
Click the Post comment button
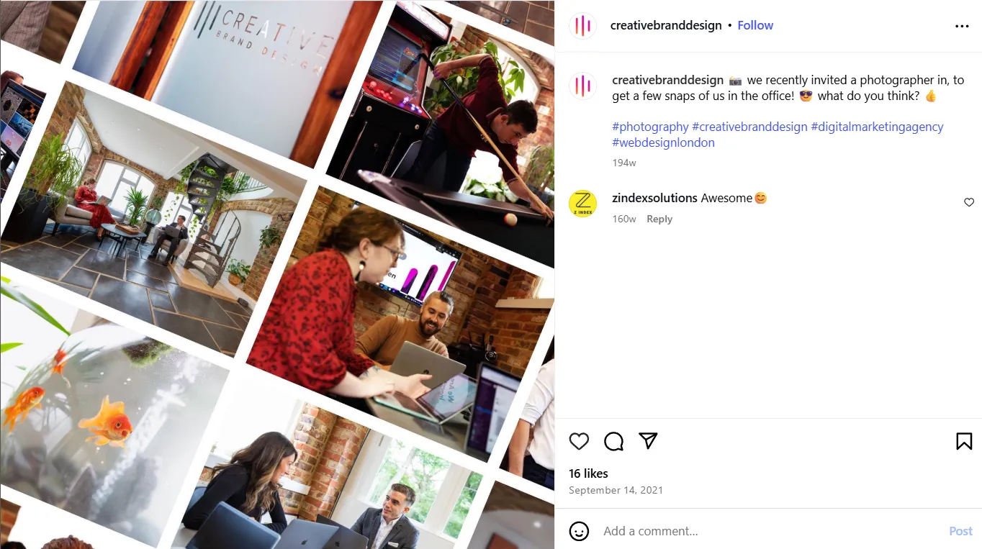(x=960, y=531)
